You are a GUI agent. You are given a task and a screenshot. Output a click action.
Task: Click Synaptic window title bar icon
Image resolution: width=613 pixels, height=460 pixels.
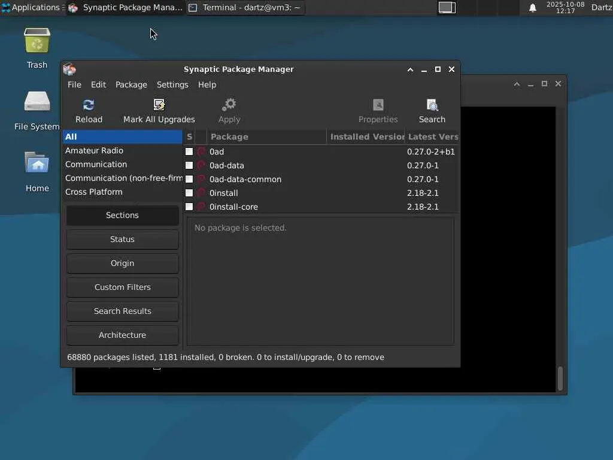tap(69, 69)
